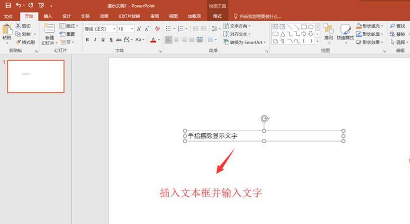
Task: Click the Quick Styles (快速样式) icon
Action: click(345, 31)
